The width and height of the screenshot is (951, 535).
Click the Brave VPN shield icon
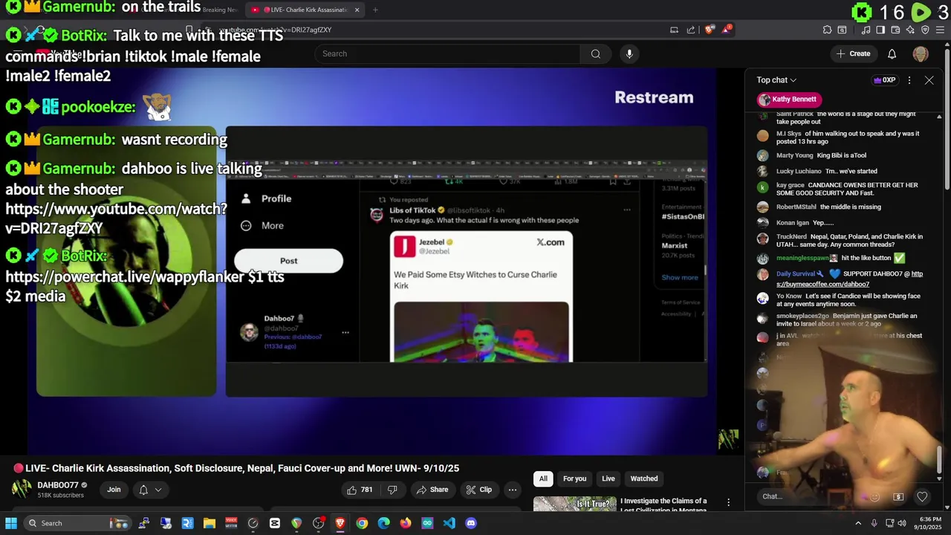pos(925,30)
